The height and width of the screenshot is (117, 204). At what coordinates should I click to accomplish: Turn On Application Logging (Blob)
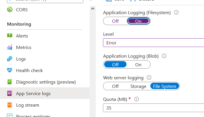pos(138,65)
